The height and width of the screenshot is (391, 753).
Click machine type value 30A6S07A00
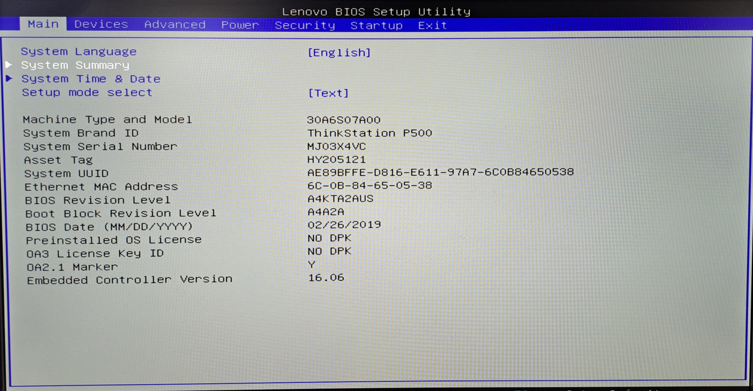(344, 120)
